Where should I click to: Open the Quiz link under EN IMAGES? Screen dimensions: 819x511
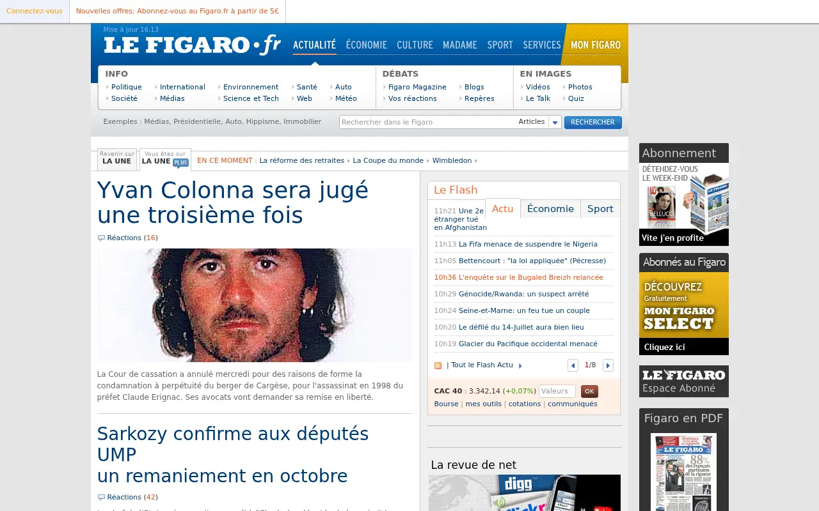576,99
